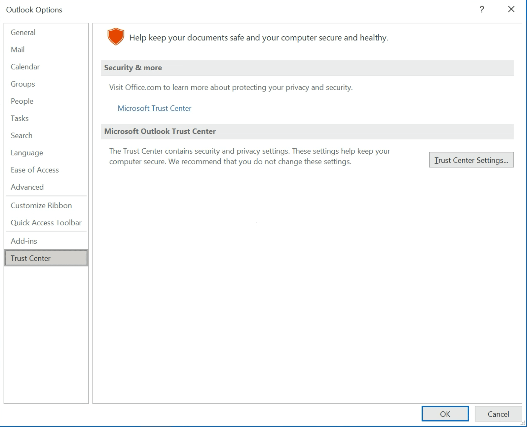Image resolution: width=527 pixels, height=427 pixels.
Task: Select the People category
Action: [x=46, y=101]
